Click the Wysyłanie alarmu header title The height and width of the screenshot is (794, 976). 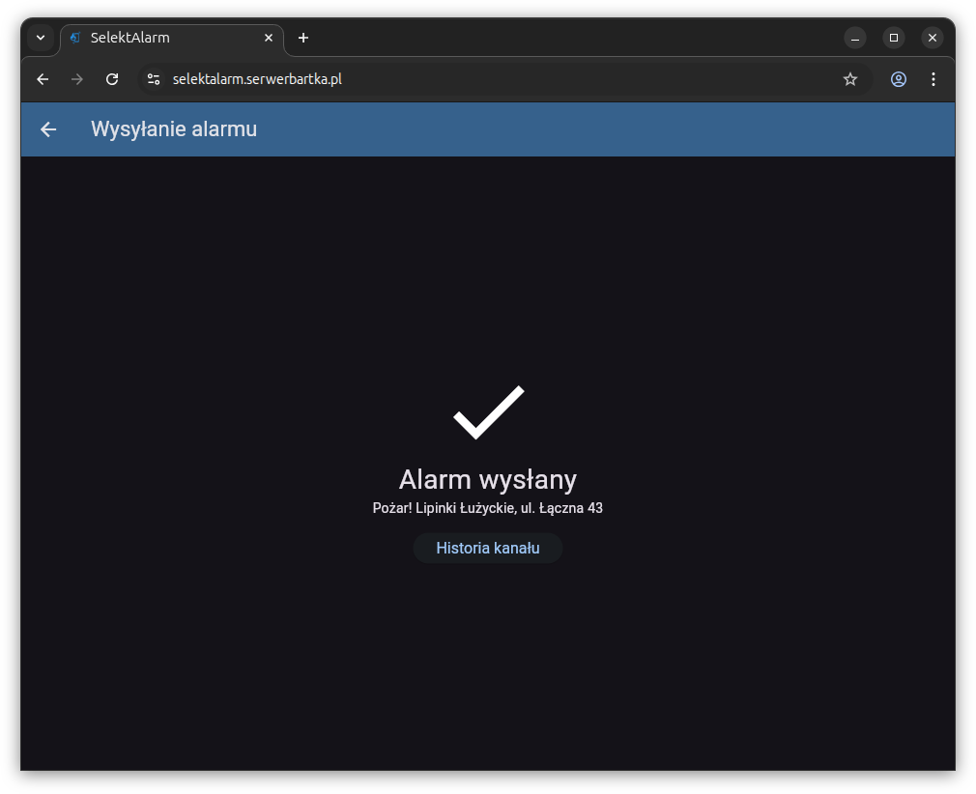(x=174, y=129)
